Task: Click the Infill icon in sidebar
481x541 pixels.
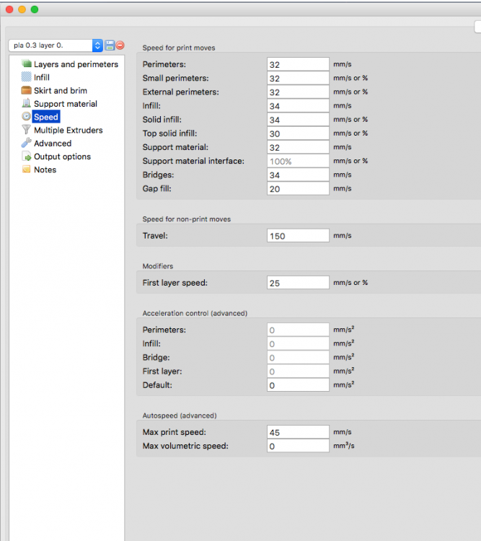Action: click(27, 77)
